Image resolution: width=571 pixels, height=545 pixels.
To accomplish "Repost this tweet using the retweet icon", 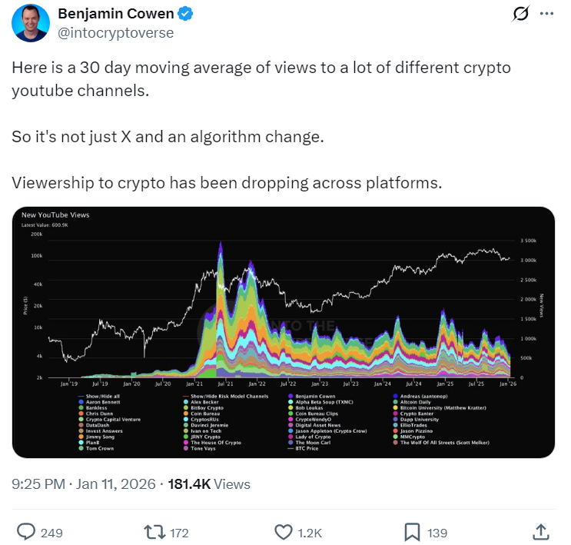I will 154,531.
